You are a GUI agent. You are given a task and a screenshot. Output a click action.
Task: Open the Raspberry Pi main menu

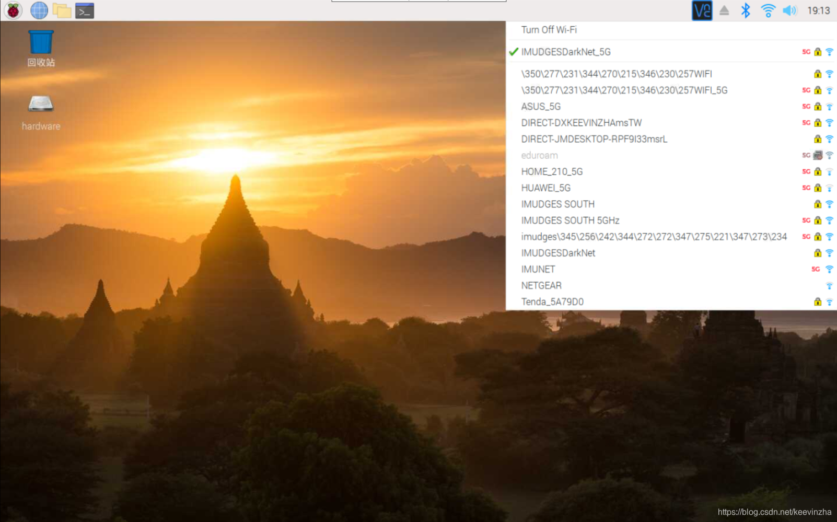tap(13, 10)
